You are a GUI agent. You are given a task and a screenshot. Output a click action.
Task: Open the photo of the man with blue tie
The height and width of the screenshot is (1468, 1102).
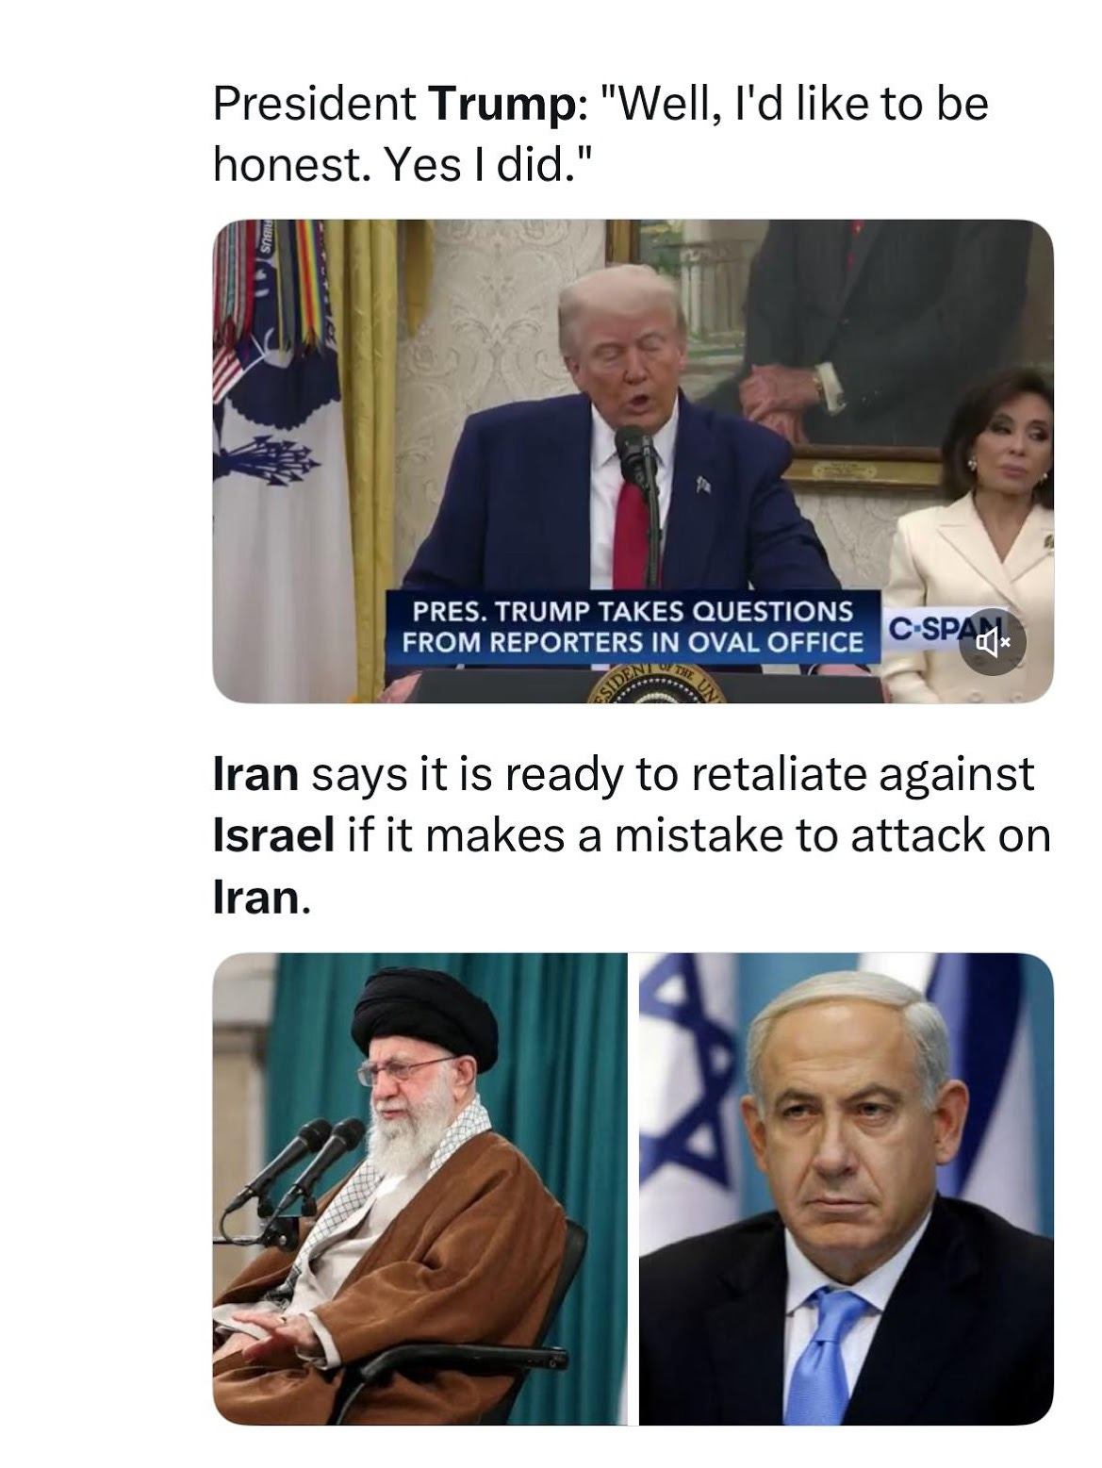point(846,1188)
